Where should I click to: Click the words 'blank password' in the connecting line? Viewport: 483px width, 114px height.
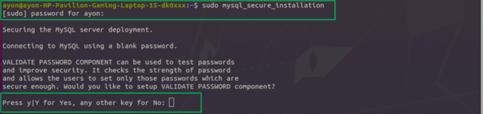coord(147,46)
